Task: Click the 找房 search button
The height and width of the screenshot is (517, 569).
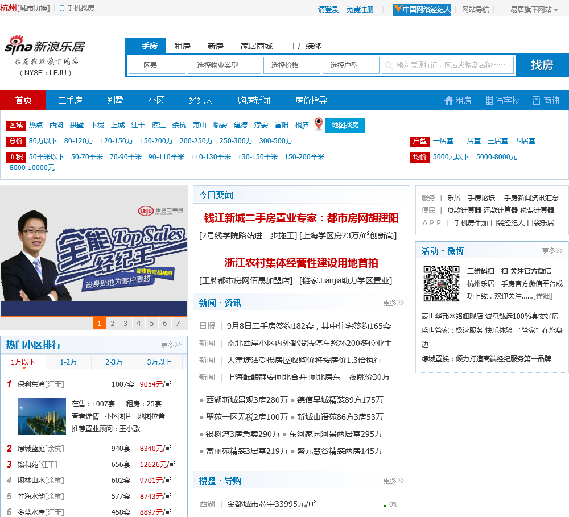Action: (542, 65)
